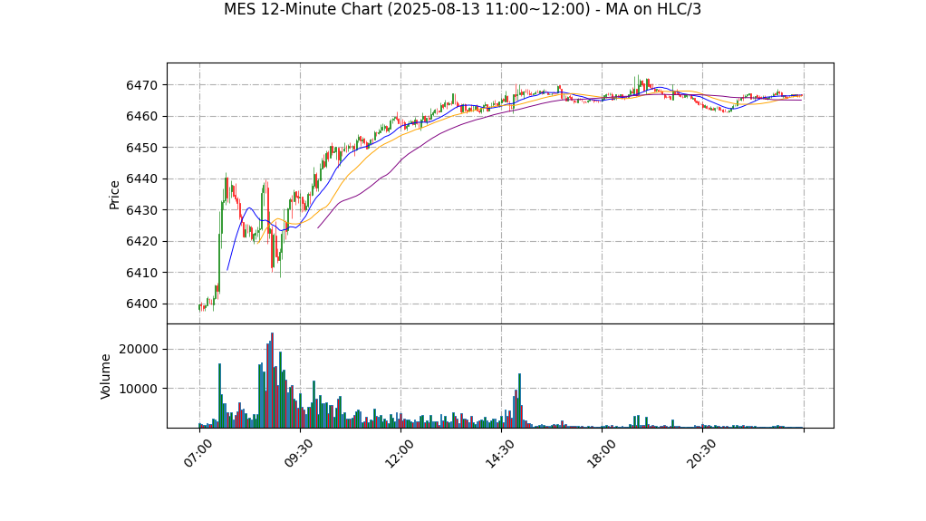Click the 6460 price axis label

coord(141,116)
